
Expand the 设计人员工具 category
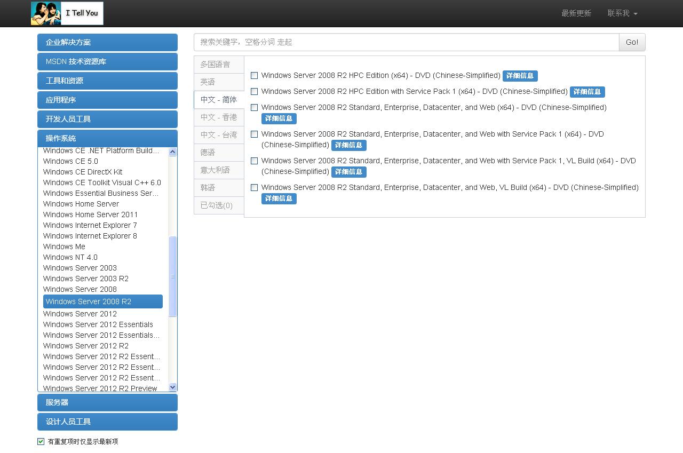pyautogui.click(x=107, y=422)
